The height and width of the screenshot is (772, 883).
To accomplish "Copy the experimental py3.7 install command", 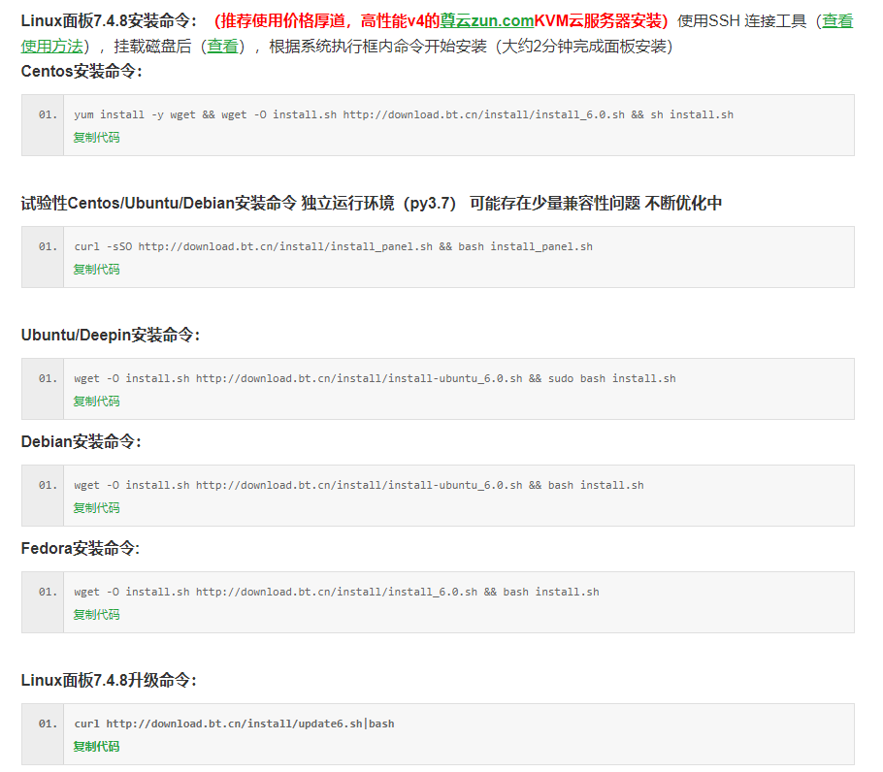I will coord(95,269).
